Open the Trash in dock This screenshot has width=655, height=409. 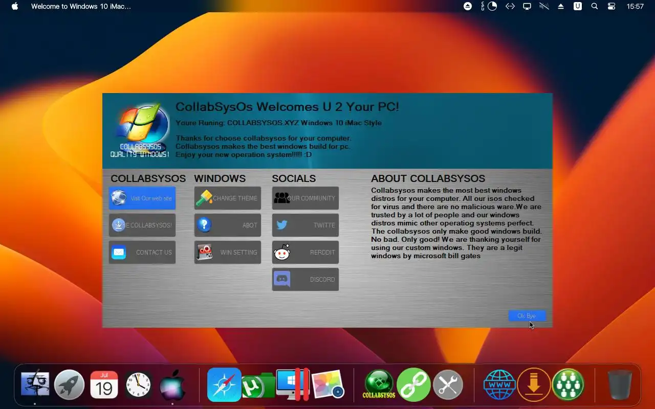(620, 385)
